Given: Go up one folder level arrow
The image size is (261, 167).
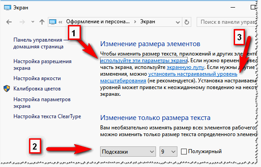Looking at the screenshot, I should tap(42, 22).
